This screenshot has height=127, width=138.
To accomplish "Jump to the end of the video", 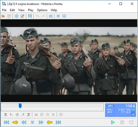I will (58, 123).
